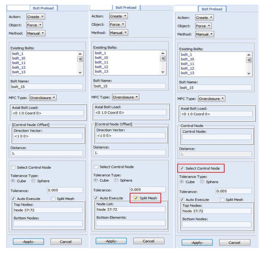This screenshot has height=253, width=264.
Task: Switch to Bolt Preload tab in left panel
Action: coord(43,8)
